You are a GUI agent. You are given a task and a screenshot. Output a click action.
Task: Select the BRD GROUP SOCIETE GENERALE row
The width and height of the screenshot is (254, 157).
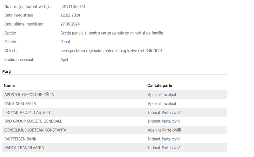114,121
